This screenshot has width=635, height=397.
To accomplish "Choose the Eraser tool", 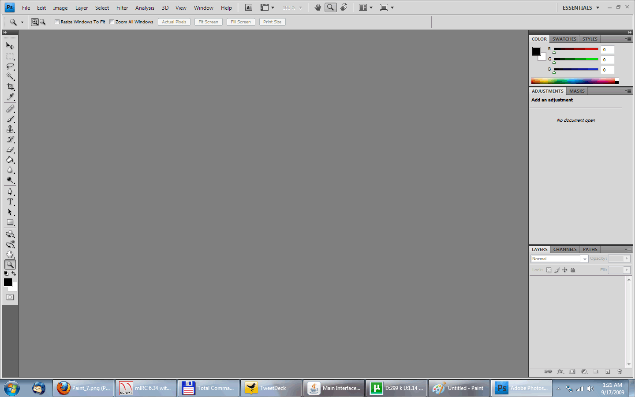I will [x=10, y=150].
